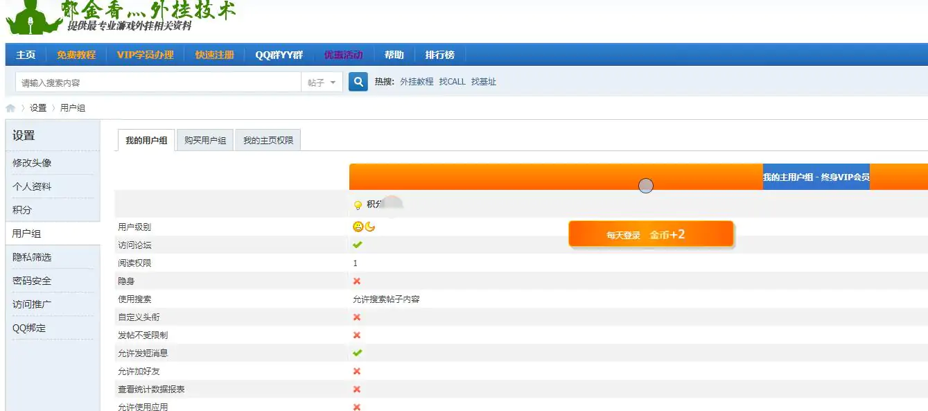This screenshot has width=928, height=411.
Task: Open the 主页 nav item
Action: pos(26,55)
